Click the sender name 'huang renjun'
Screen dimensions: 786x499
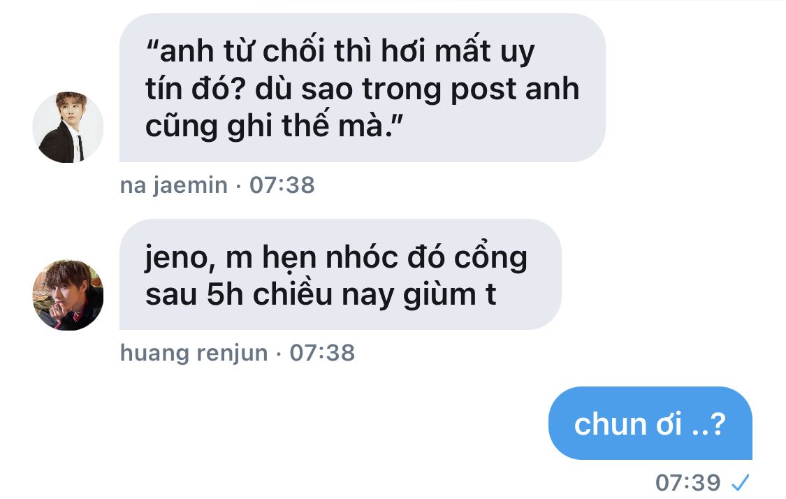pos(194,353)
